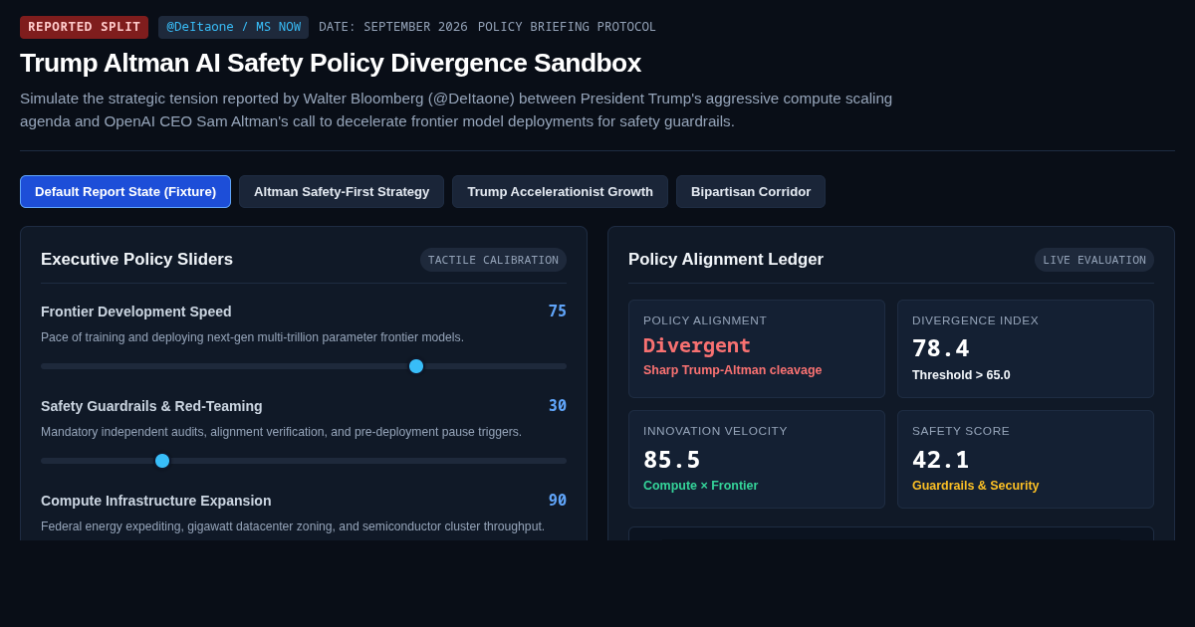Select the Innovation Velocity 85.5 card

coord(757,459)
